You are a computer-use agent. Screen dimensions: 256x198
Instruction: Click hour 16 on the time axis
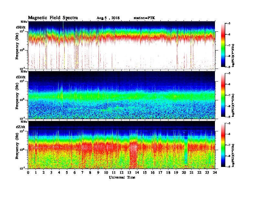[x=153, y=173]
